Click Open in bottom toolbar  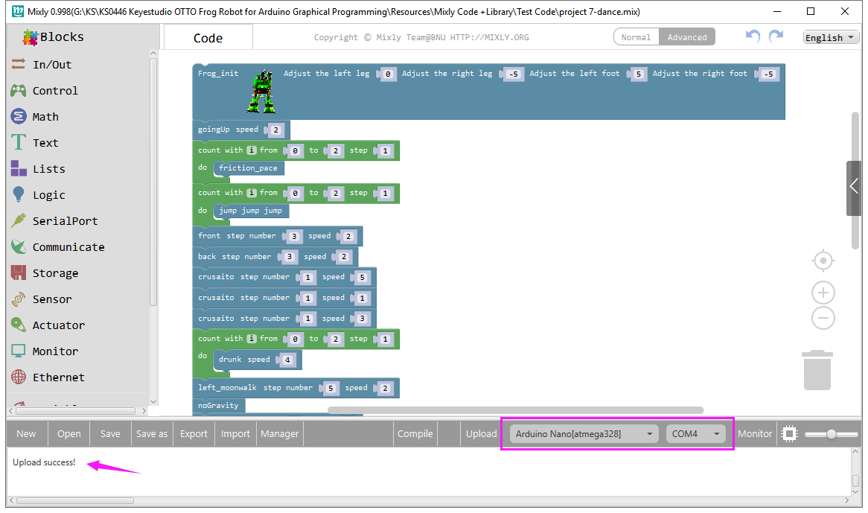click(x=68, y=434)
